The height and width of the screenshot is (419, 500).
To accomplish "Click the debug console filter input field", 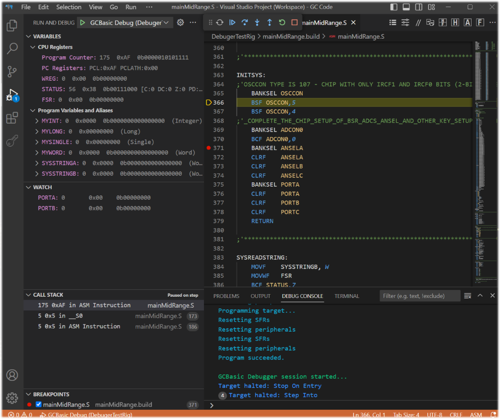I will pos(420,296).
